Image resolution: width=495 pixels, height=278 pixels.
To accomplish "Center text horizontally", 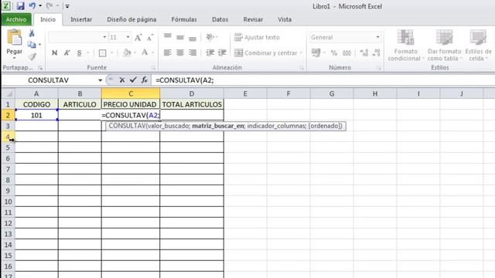I will click(x=180, y=53).
